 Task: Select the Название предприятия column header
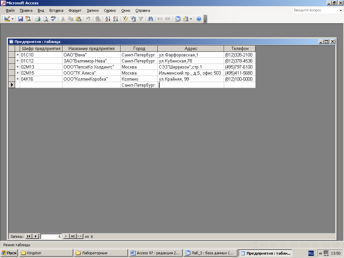91,48
